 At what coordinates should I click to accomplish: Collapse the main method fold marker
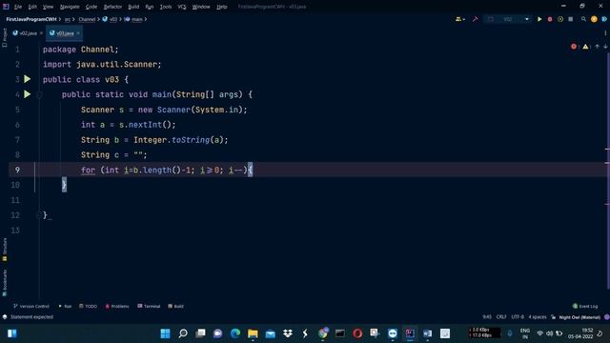(39, 94)
